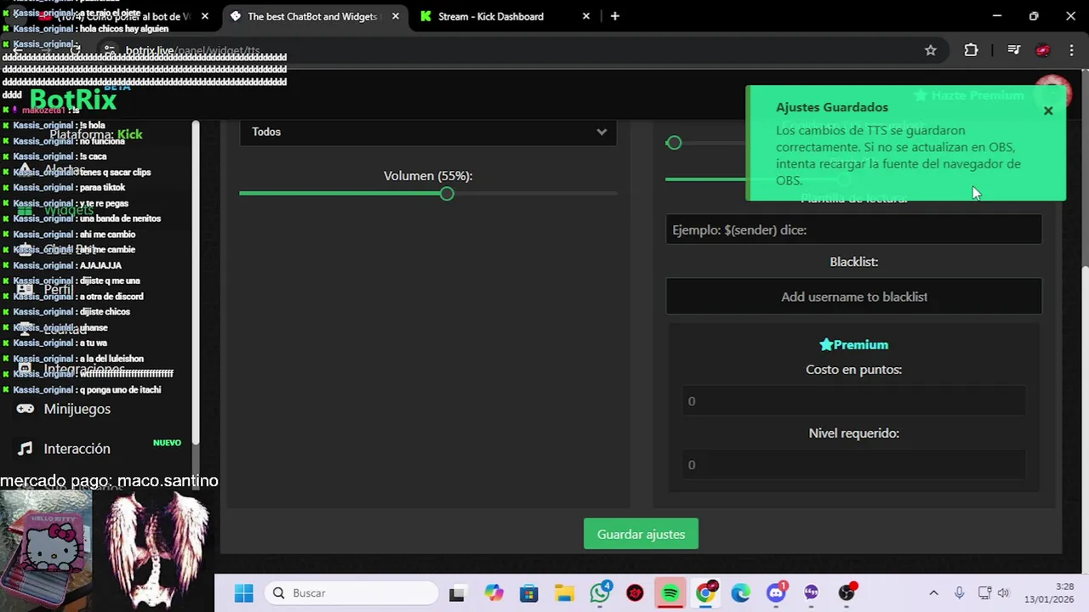Open the Chrome extensions puzzle icon
Viewport: 1089px width, 612px height.
coord(971,50)
